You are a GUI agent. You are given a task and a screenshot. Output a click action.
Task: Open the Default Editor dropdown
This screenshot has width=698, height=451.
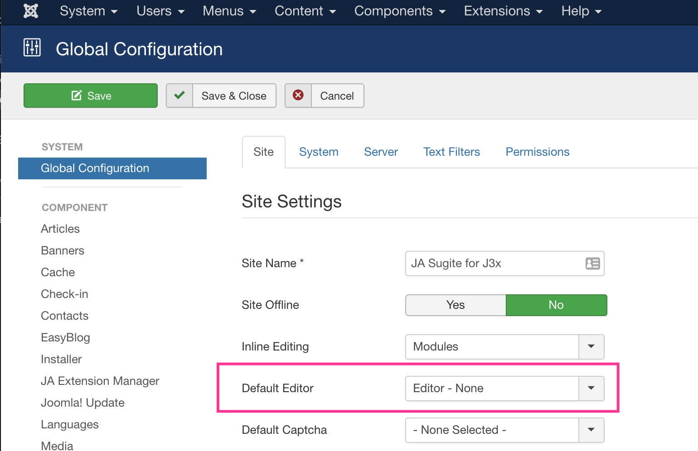click(591, 389)
